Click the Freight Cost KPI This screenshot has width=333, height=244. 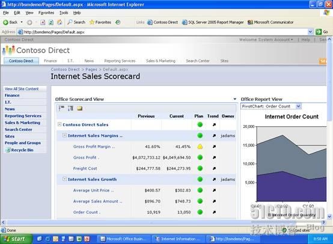[85, 168]
